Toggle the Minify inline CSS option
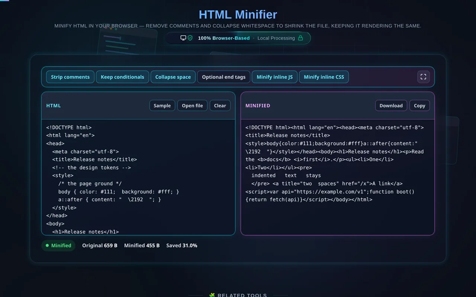Viewport: 476px width, 297px height. pyautogui.click(x=324, y=77)
